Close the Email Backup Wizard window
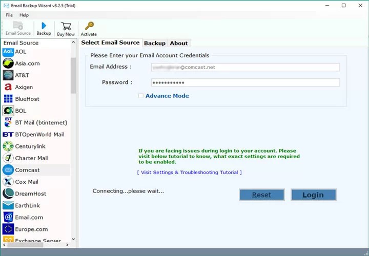The height and width of the screenshot is (256, 369). tap(360, 6)
